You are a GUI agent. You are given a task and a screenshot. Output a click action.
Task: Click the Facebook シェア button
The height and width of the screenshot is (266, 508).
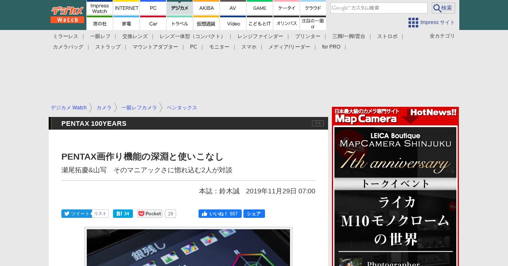tap(254, 214)
